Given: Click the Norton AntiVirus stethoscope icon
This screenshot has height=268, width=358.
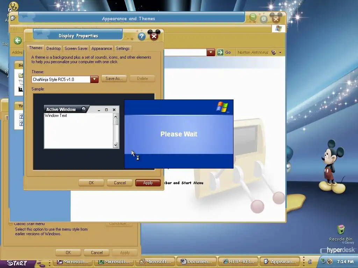Looking at the screenshot, I should click(x=273, y=52).
